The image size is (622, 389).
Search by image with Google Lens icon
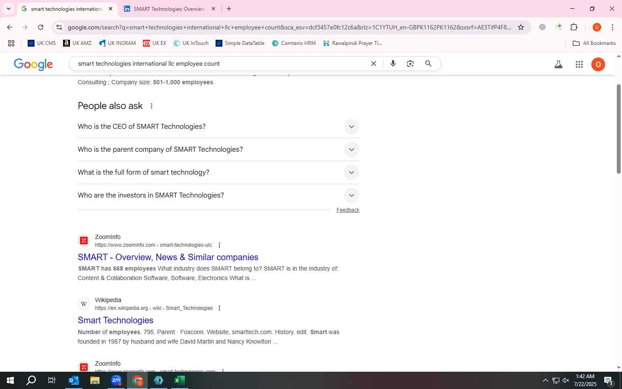pyautogui.click(x=410, y=64)
